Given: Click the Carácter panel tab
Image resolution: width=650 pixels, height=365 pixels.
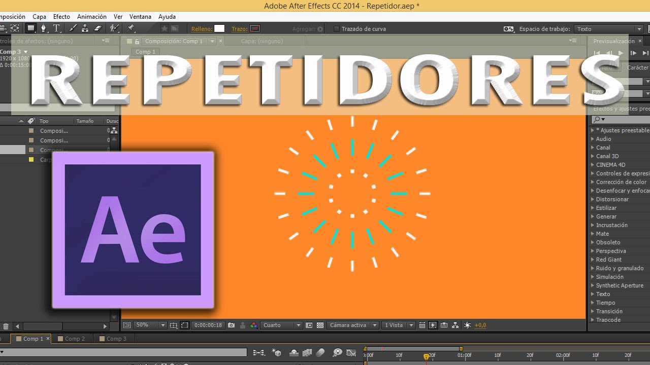Looking at the screenshot, I should [x=638, y=67].
